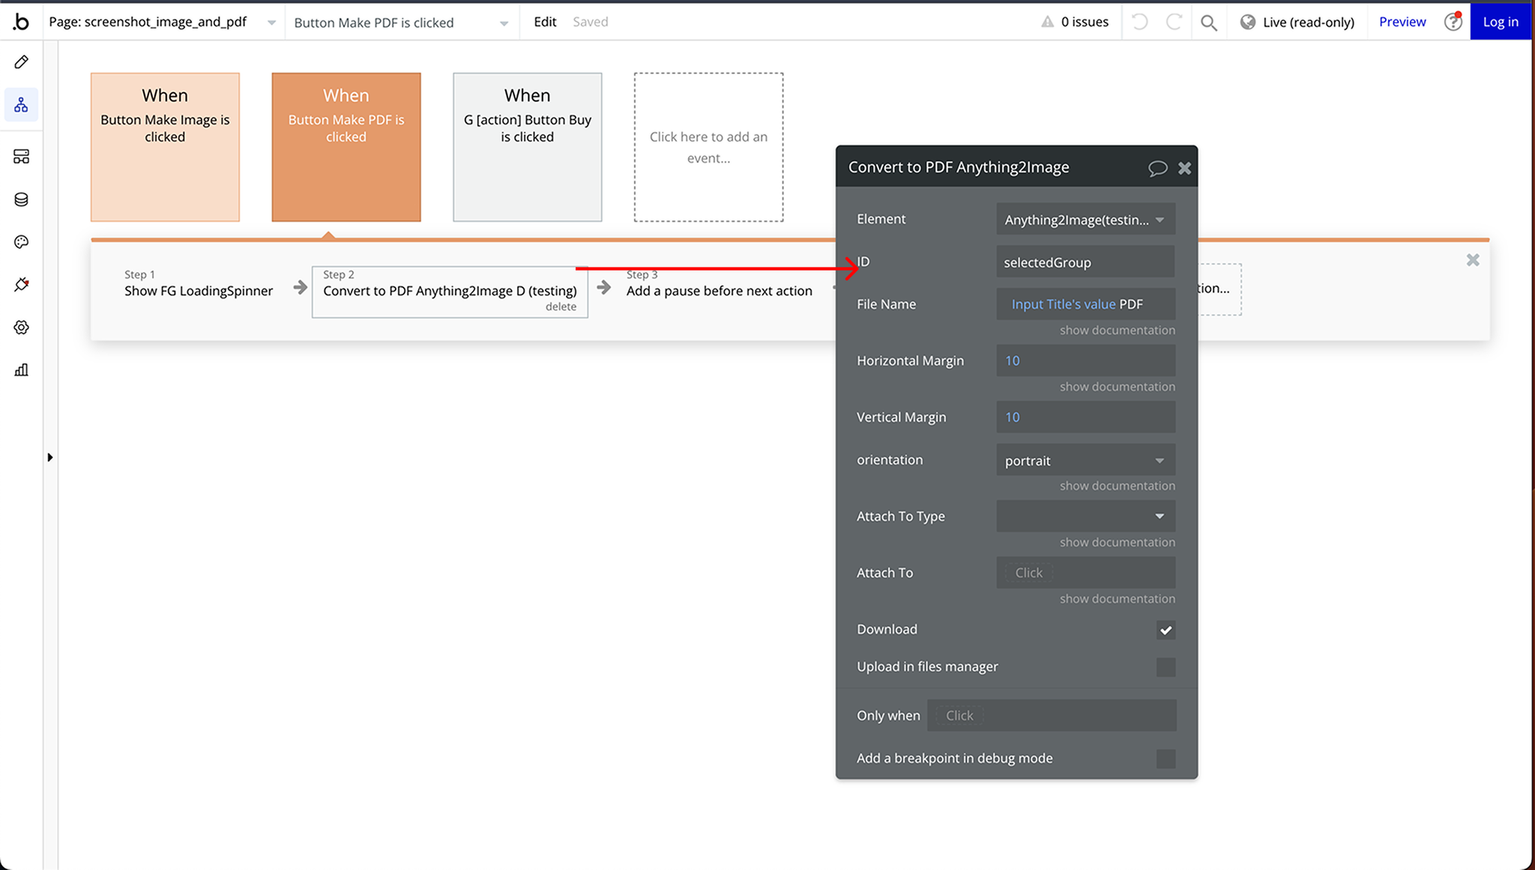
Task: Click the undo arrow icon
Action: pos(1139,22)
